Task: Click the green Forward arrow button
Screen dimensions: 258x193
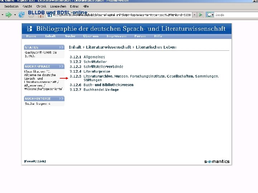Action: 9,15
